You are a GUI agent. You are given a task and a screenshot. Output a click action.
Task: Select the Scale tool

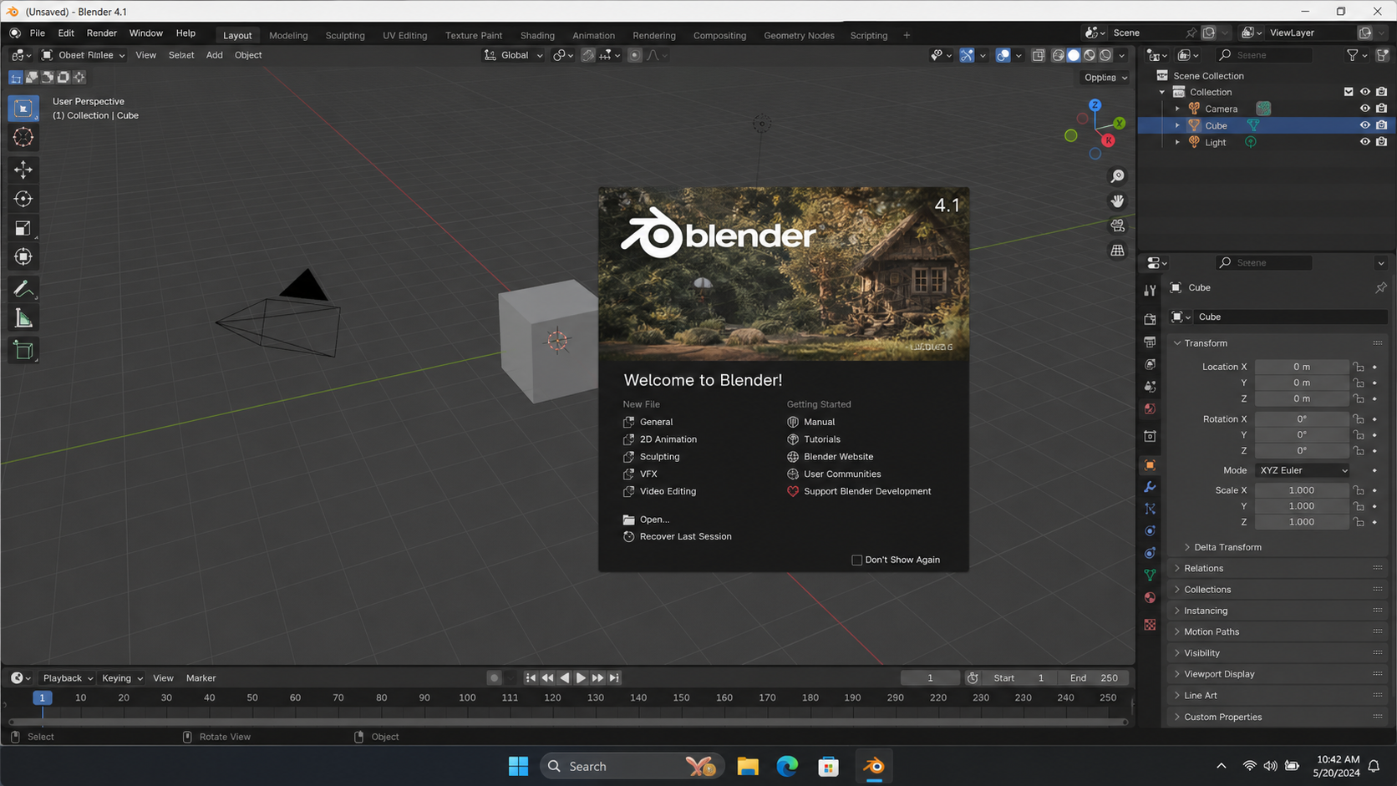point(23,228)
